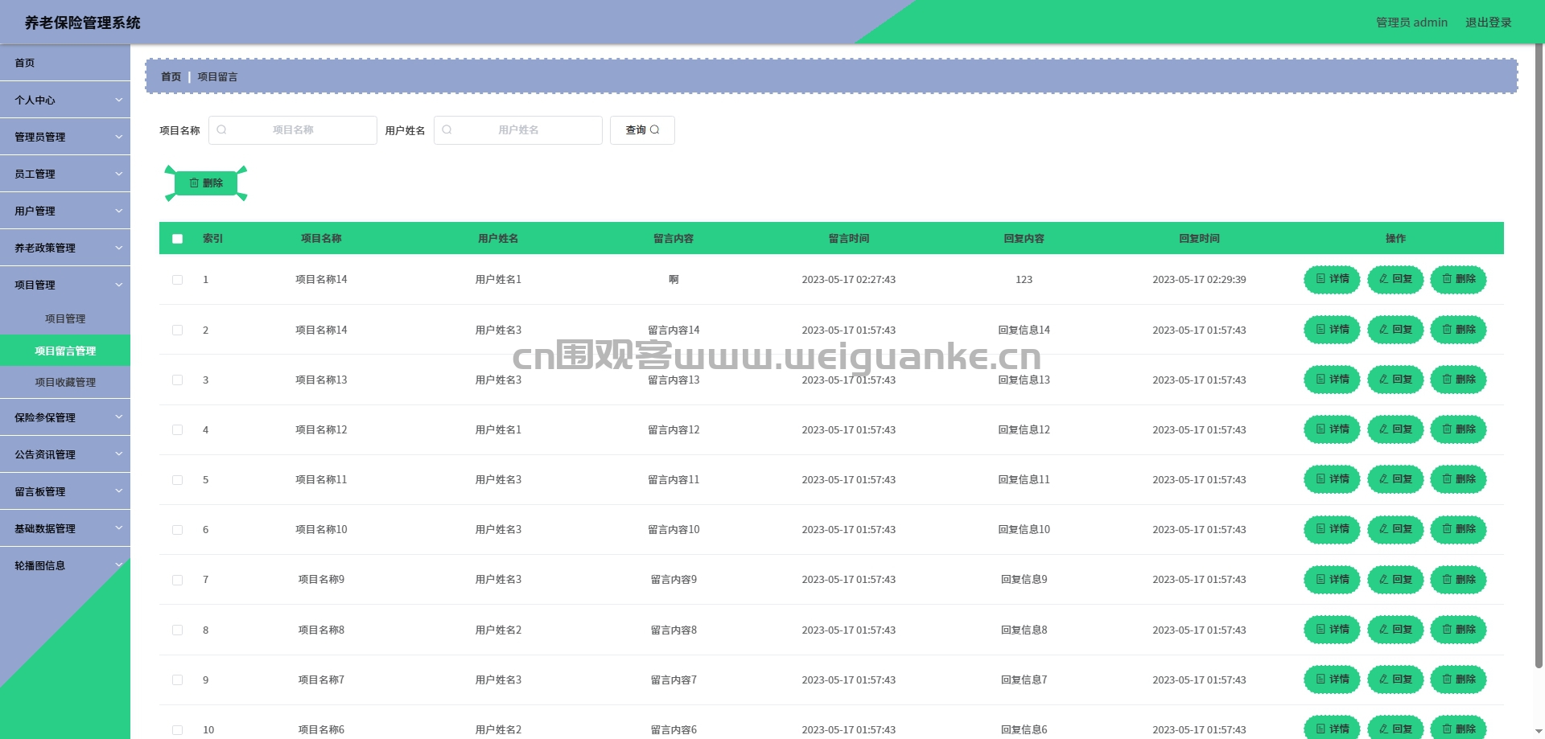Open 项目收藏管理 submenu item
Image resolution: width=1545 pixels, height=739 pixels.
point(65,382)
